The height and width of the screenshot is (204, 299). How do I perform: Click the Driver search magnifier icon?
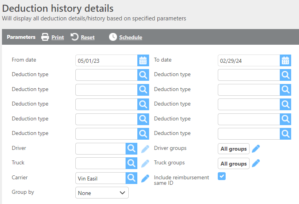(131, 149)
